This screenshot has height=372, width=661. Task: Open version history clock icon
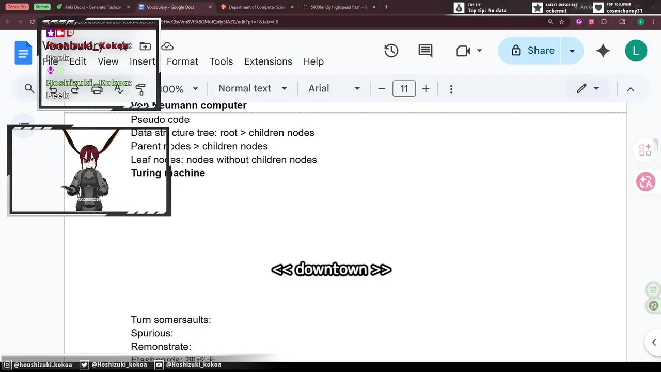391,51
